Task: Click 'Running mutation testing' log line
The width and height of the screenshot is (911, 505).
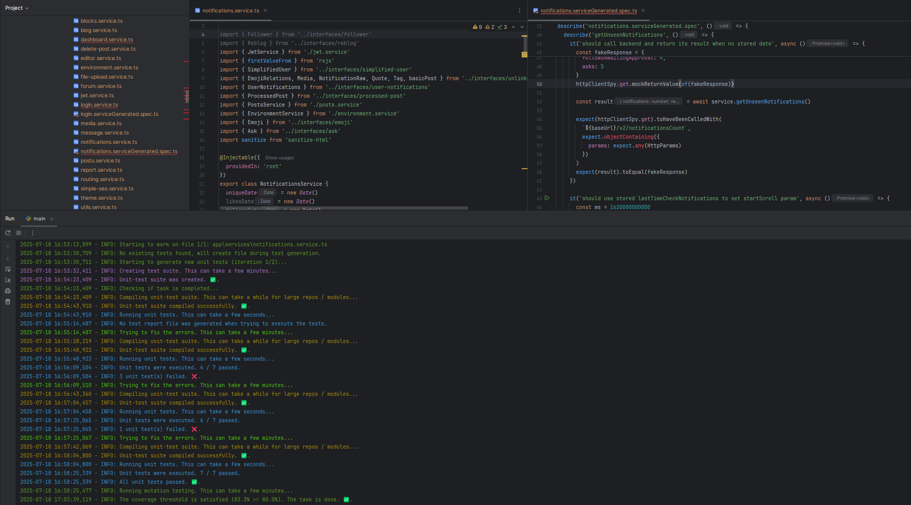Action: pyautogui.click(x=156, y=491)
